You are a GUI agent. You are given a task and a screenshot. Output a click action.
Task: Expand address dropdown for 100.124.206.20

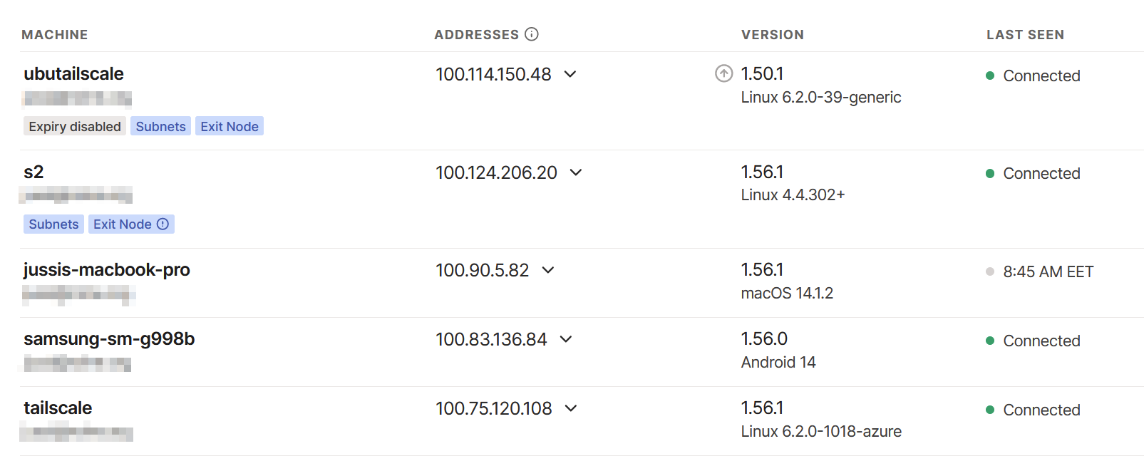pyautogui.click(x=576, y=172)
